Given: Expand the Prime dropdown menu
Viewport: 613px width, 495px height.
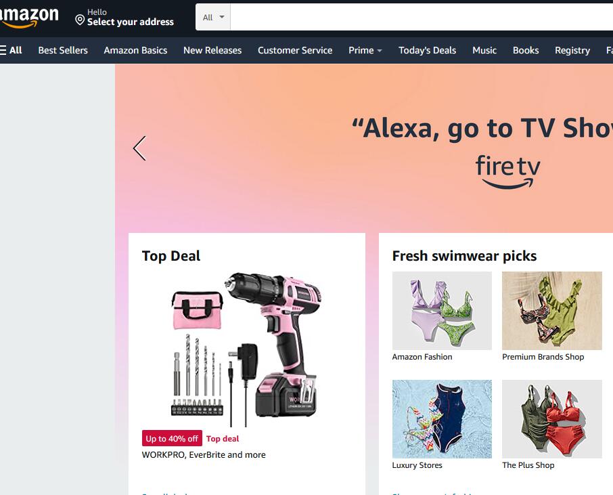Looking at the screenshot, I should pyautogui.click(x=365, y=50).
